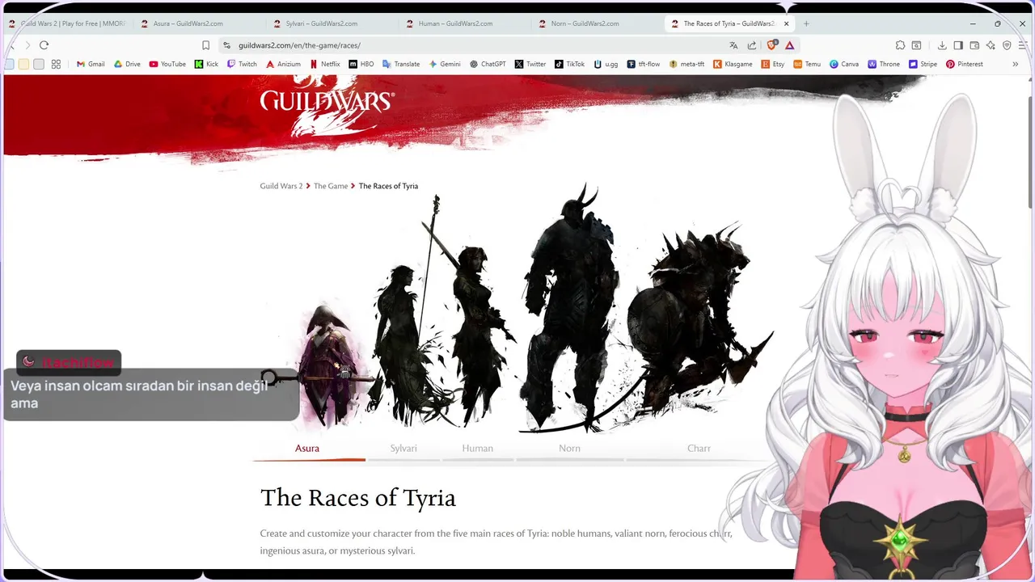The width and height of the screenshot is (1035, 582).
Task: Open the Temu bookmark
Action: pos(807,64)
